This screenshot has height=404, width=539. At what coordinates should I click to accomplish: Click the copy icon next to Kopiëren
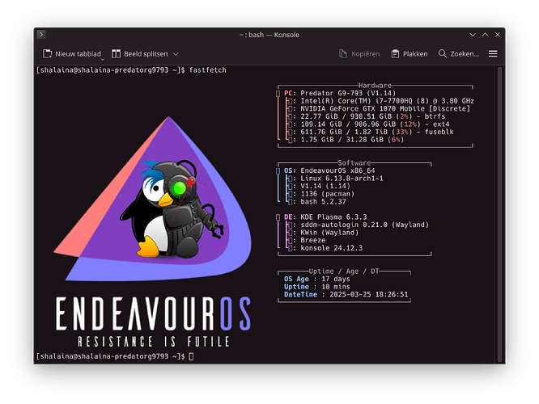[x=342, y=54]
